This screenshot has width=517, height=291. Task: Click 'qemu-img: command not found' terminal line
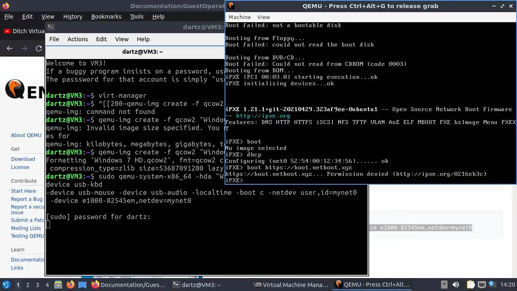tap(100, 112)
